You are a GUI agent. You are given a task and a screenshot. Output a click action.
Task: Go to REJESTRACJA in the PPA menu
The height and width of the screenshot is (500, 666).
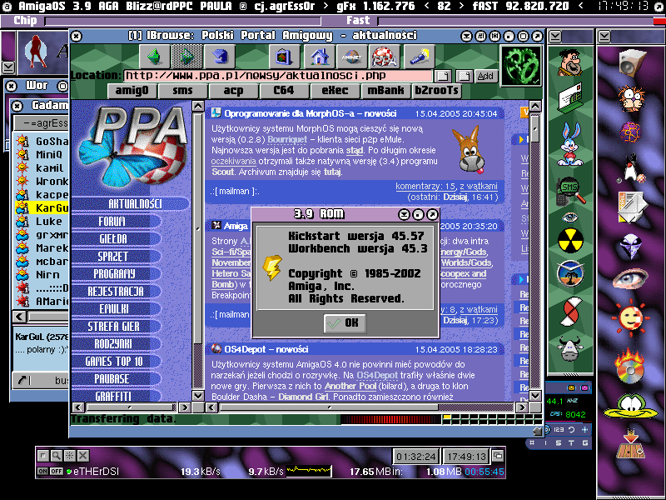(116, 292)
